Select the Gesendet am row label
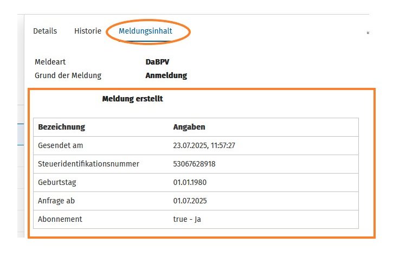The height and width of the screenshot is (256, 393). pos(60,145)
